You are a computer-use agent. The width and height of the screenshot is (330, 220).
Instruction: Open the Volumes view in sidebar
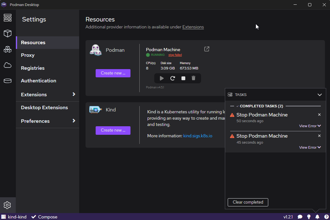pyautogui.click(x=8, y=81)
